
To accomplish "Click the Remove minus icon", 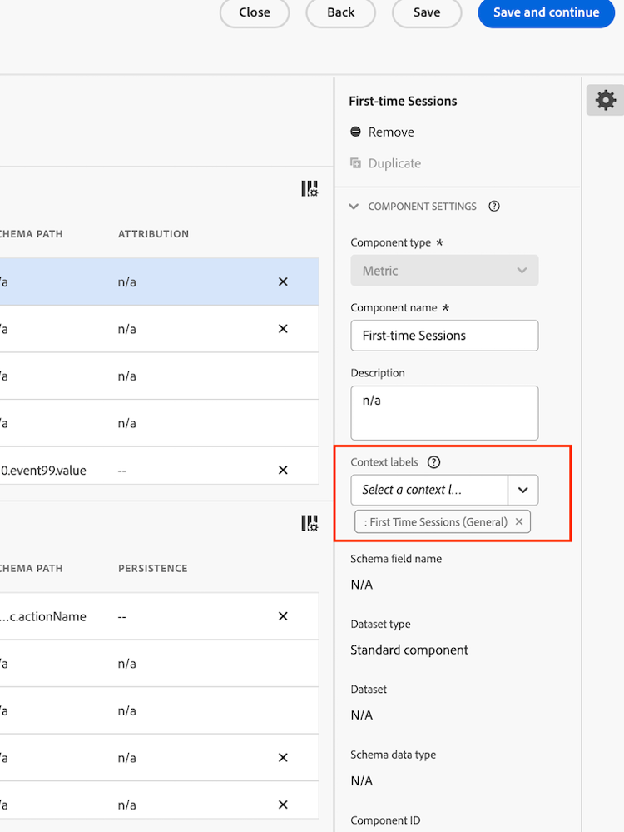I will (356, 132).
